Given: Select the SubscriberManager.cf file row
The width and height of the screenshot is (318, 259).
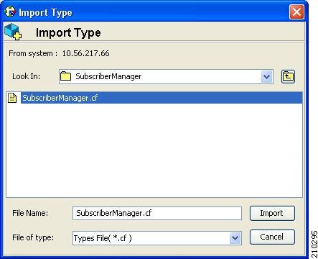Looking at the screenshot, I should point(154,98).
